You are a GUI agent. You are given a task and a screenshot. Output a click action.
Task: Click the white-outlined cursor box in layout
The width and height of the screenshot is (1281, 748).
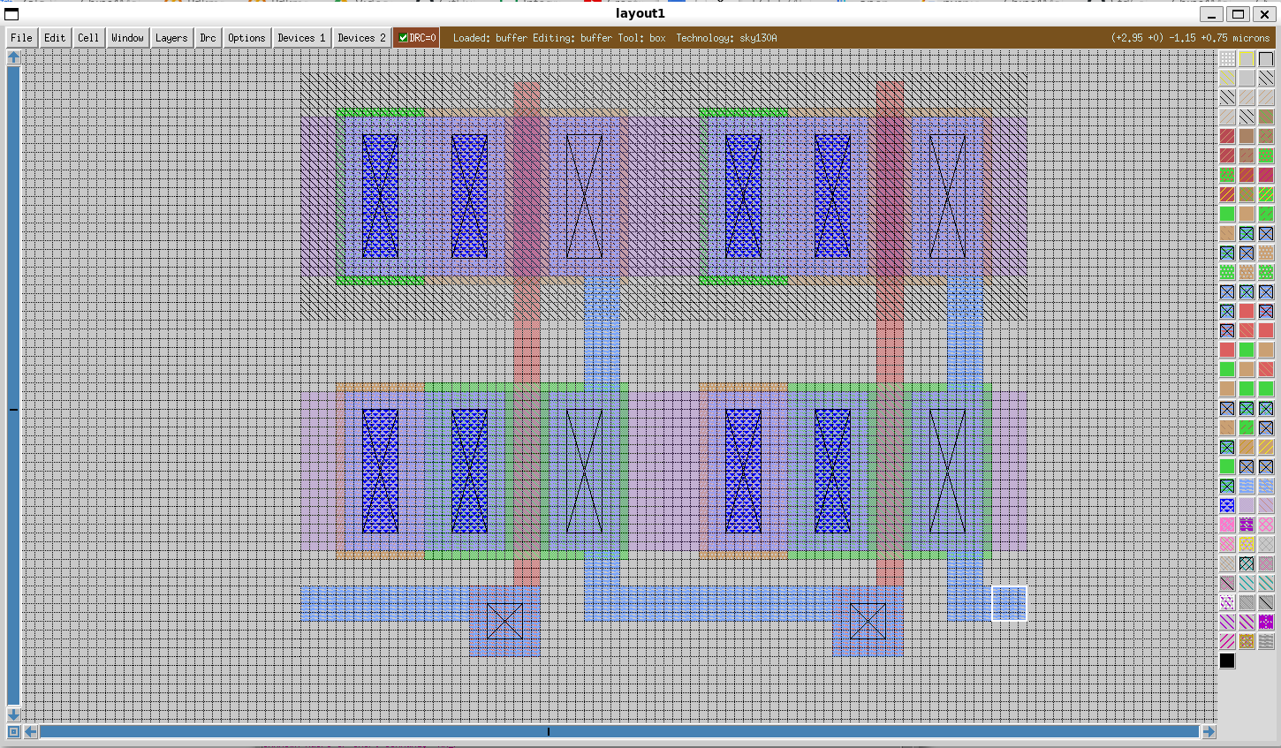click(x=1009, y=603)
